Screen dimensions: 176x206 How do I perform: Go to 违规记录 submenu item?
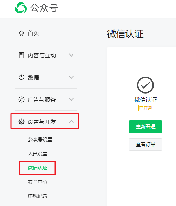pos(38,196)
